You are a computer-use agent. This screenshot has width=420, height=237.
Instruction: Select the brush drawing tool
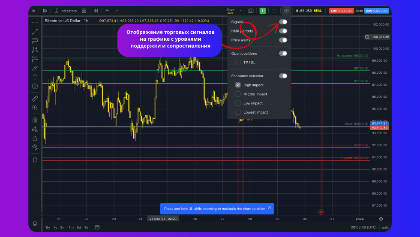click(x=35, y=68)
